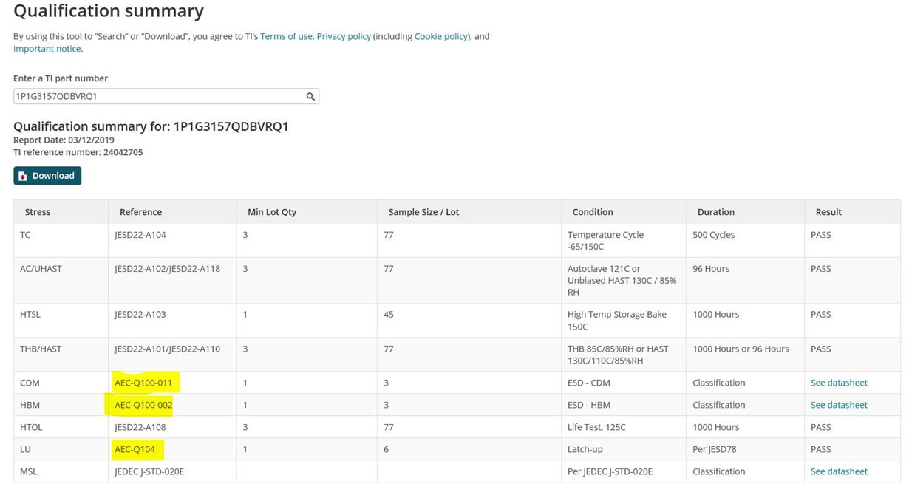
Task: Click the Stress column header
Action: click(x=38, y=212)
